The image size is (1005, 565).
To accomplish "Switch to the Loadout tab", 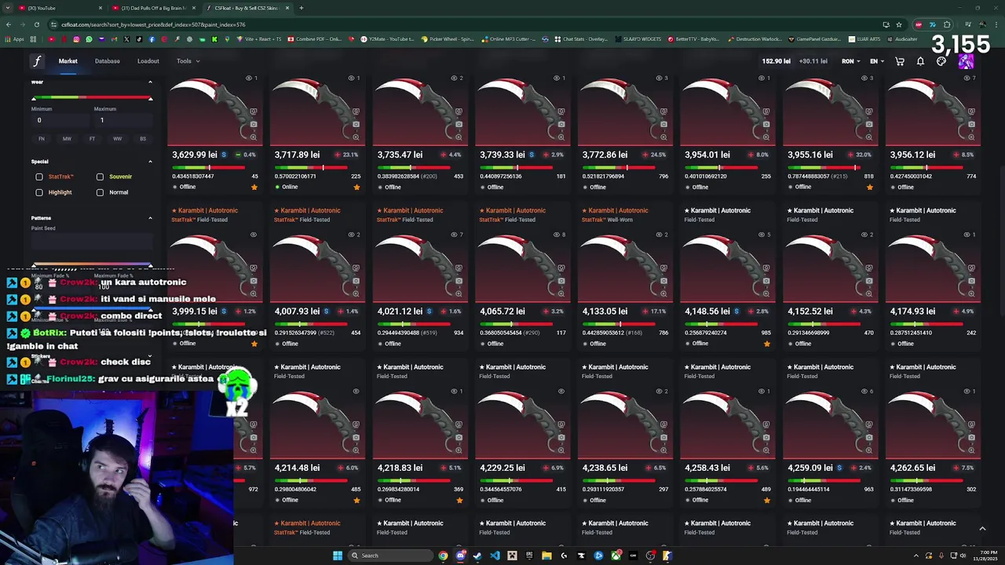I will coord(148,61).
